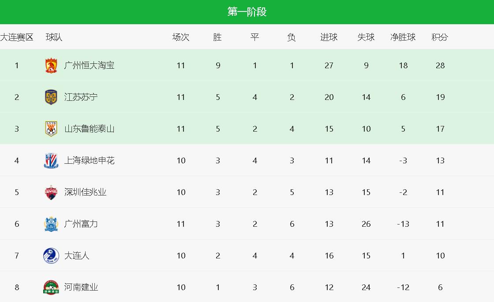494x302 pixels.
Task: Open the 上海绿地申花 team name link
Action: tap(89, 161)
